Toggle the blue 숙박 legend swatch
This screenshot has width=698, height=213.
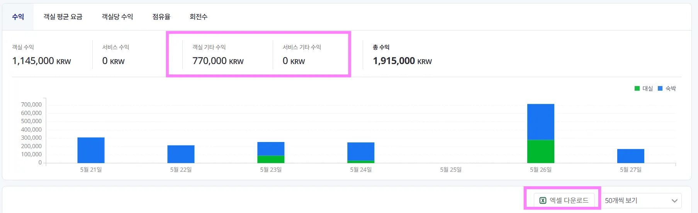point(660,88)
